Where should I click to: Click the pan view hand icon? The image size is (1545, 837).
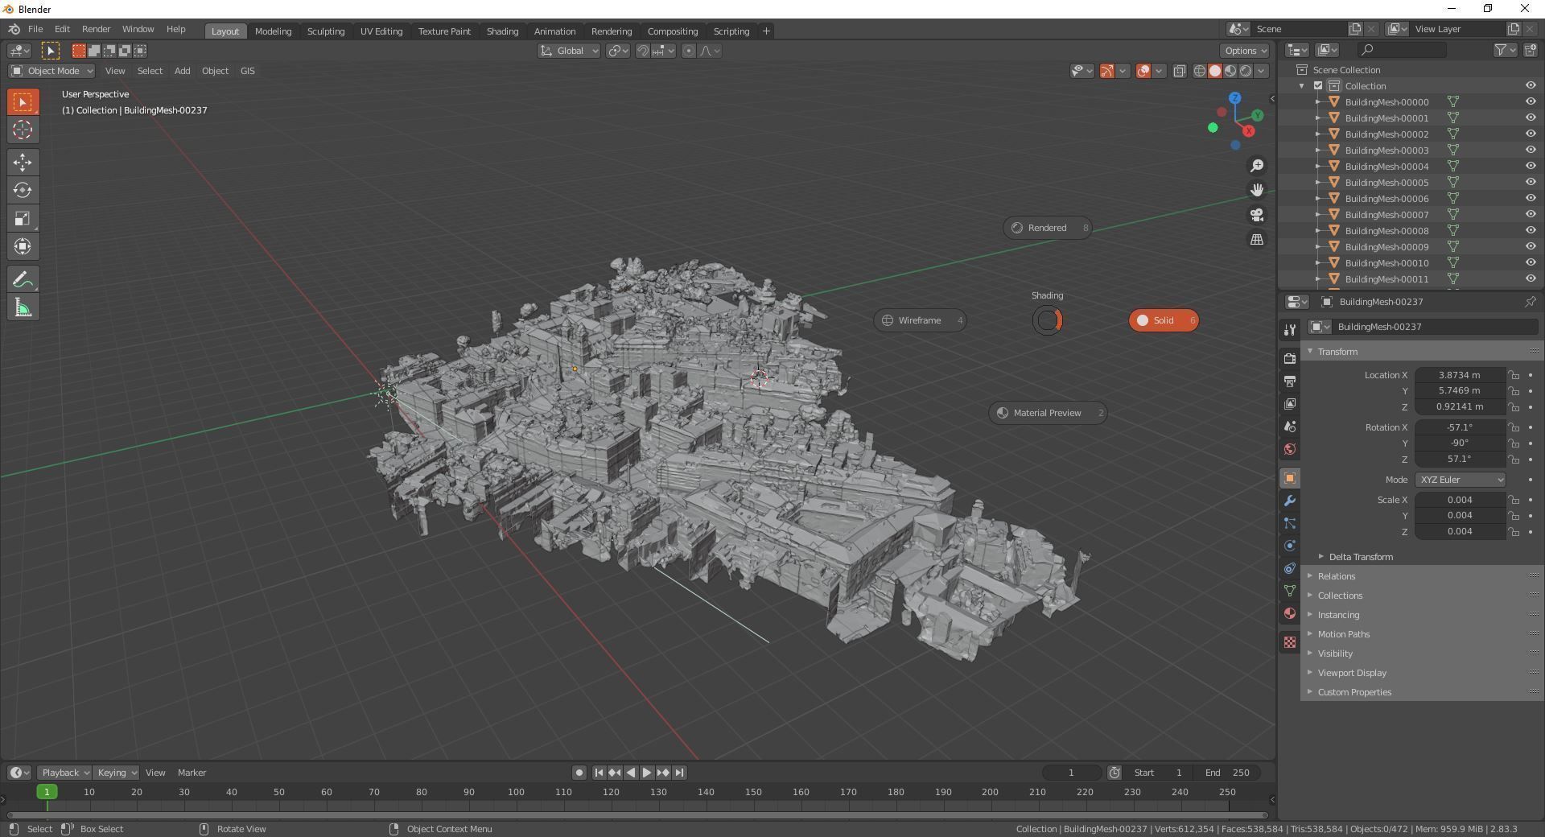[x=1257, y=190]
